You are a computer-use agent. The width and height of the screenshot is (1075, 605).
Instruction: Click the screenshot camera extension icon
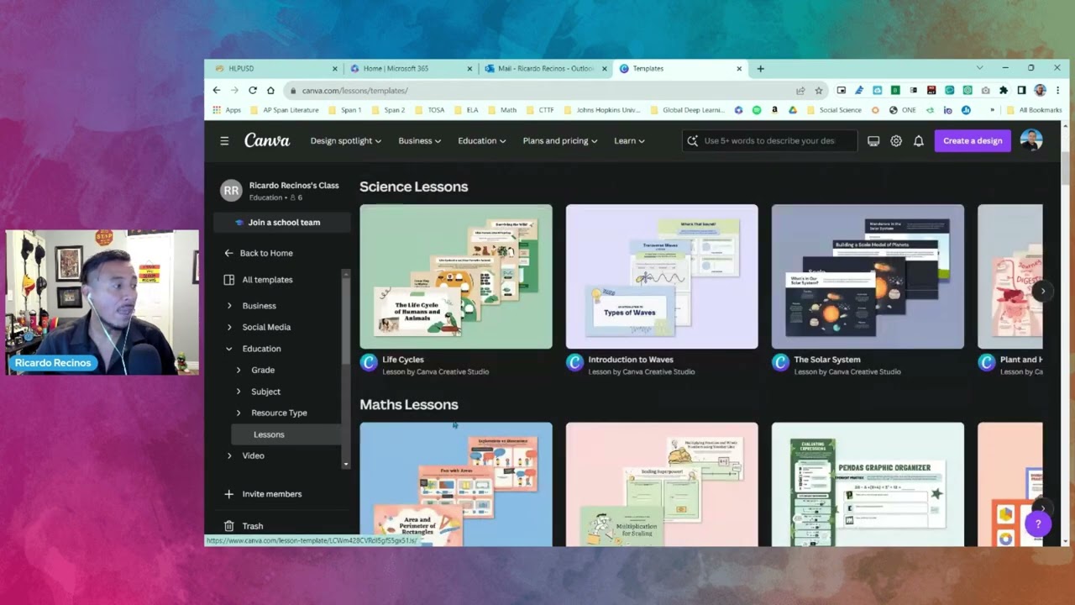[985, 91]
